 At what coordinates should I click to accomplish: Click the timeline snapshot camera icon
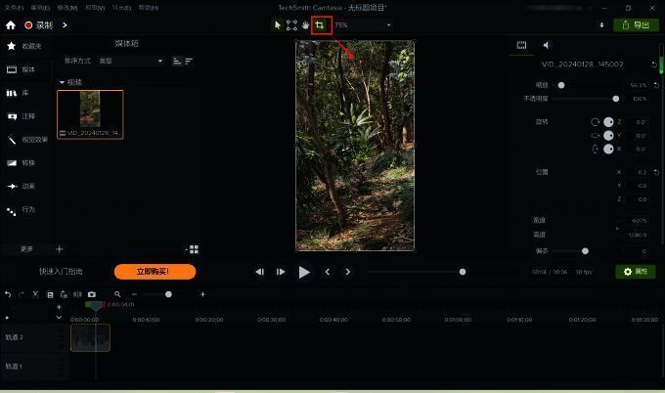(x=92, y=294)
